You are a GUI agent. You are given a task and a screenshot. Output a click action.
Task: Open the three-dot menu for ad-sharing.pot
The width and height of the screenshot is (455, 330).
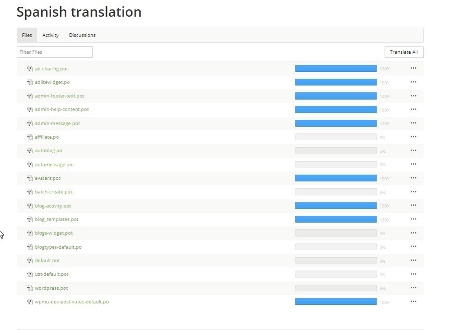point(413,68)
